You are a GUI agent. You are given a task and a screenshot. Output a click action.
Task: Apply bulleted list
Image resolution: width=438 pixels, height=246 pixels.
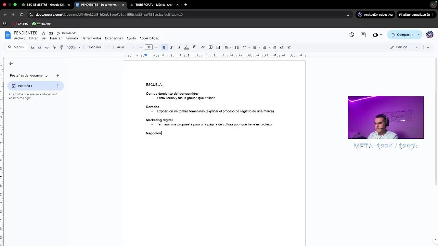254,47
